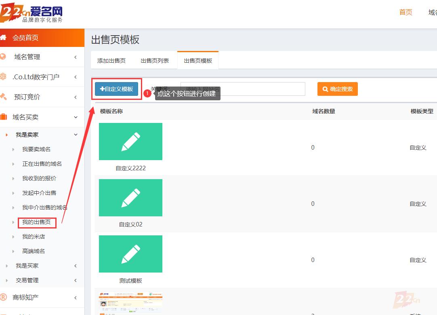Screen dimensions: 437x315
Task: Click the 自定义 type in 自定义02 row
Action: [x=418, y=204]
